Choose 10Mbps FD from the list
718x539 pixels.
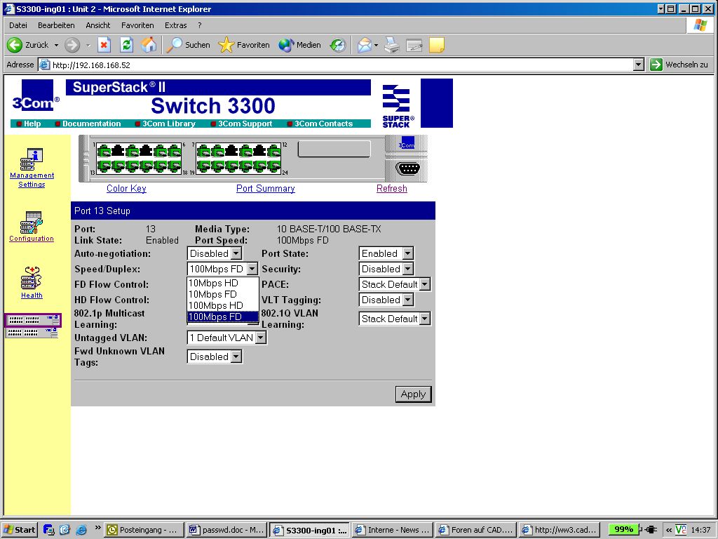(x=222, y=294)
